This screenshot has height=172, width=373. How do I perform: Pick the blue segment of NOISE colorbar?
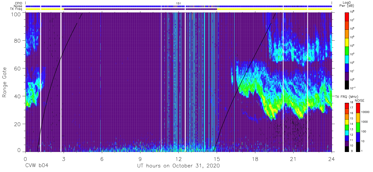(358, 137)
